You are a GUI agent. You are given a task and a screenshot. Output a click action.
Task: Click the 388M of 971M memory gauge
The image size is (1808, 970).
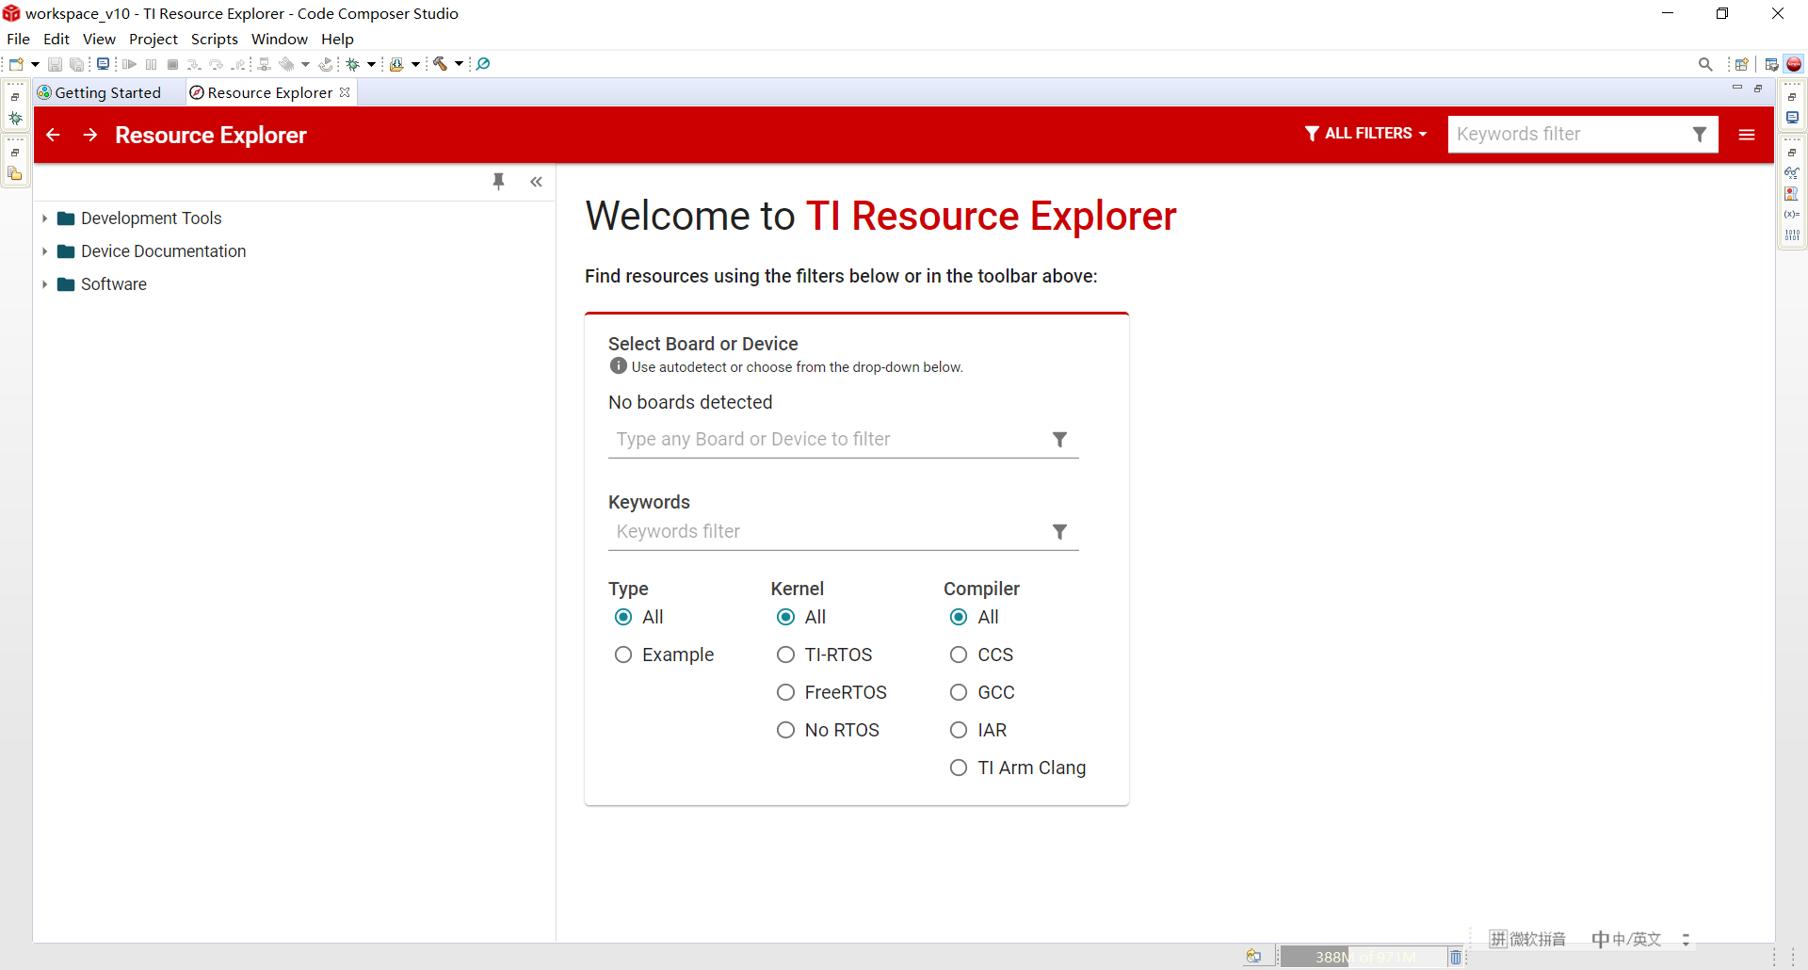tap(1365, 956)
